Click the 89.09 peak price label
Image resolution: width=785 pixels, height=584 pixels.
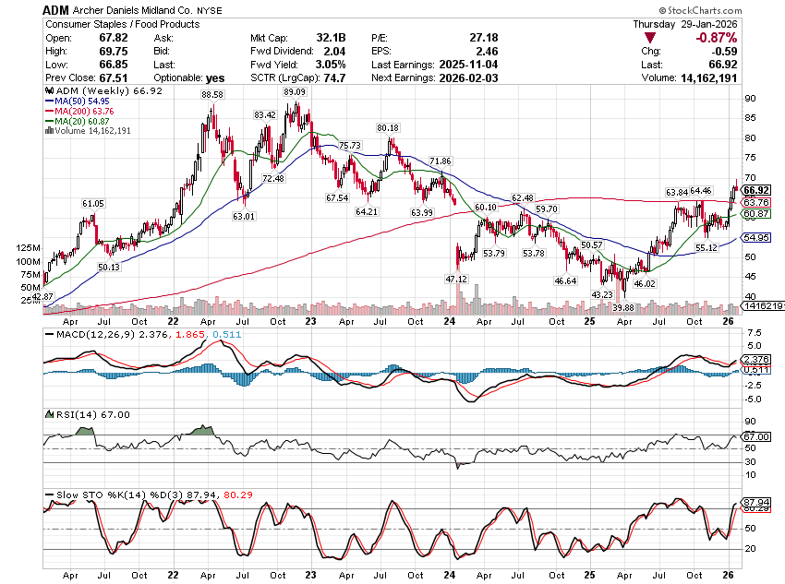tap(295, 92)
